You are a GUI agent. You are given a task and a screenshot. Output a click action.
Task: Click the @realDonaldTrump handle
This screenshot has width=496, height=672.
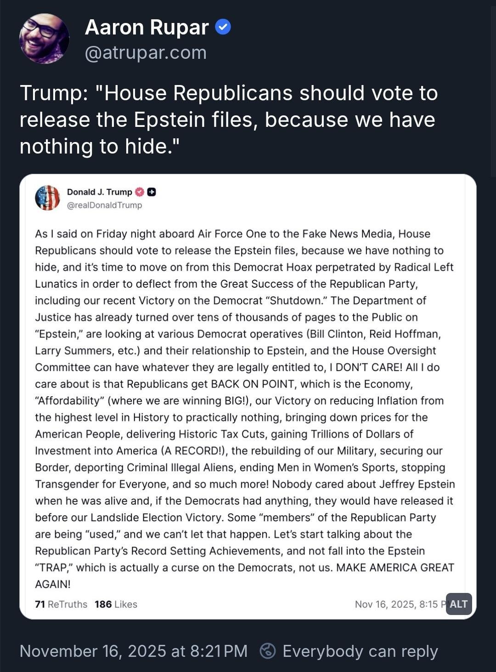104,205
